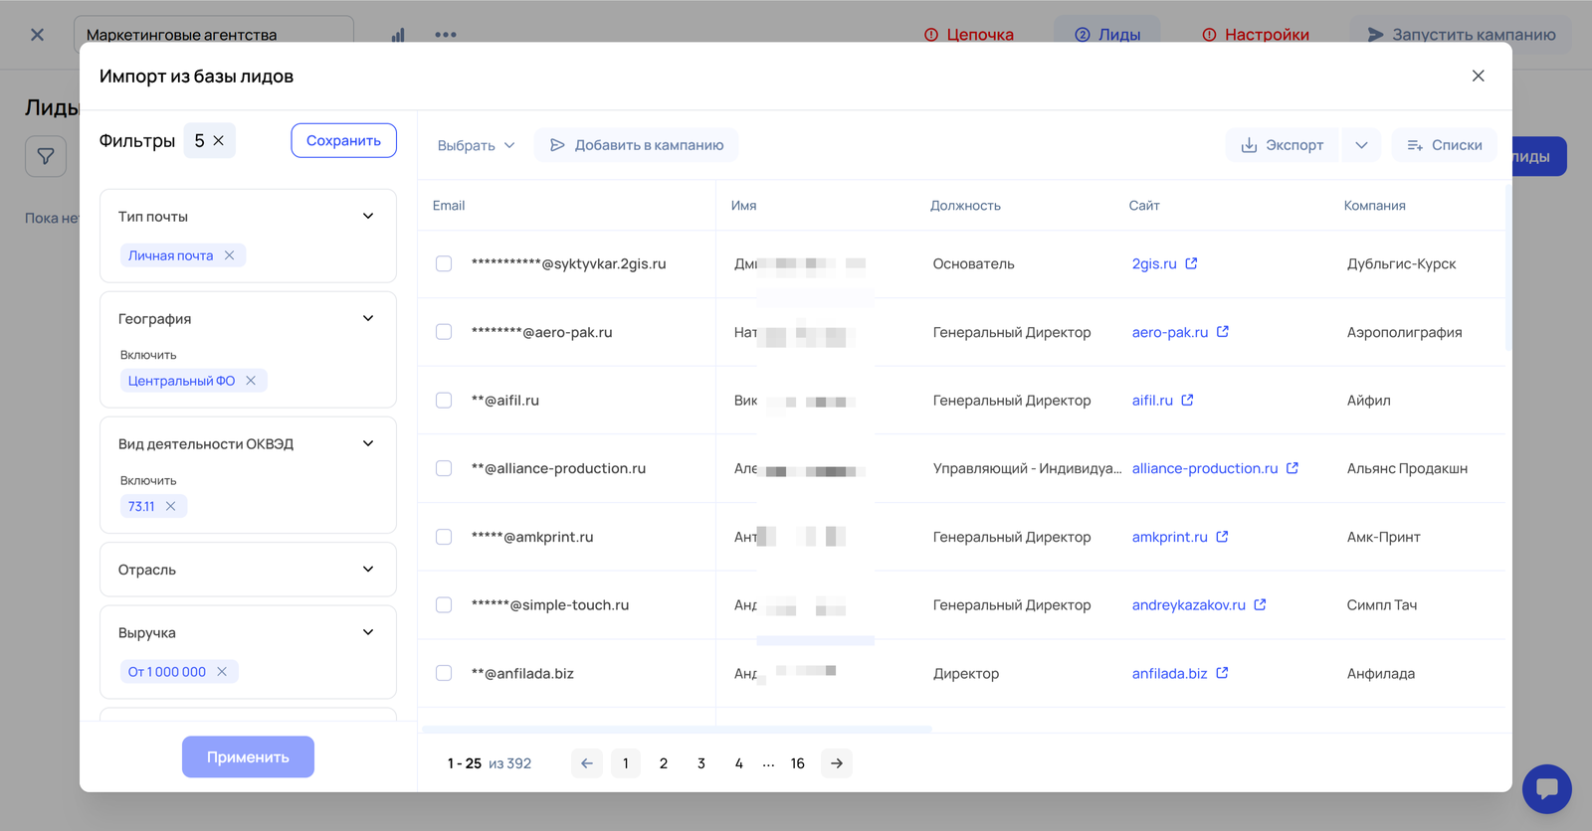This screenshot has height=831, width=1592.
Task: Open the alliance-production.ru website link
Action: [1204, 468]
